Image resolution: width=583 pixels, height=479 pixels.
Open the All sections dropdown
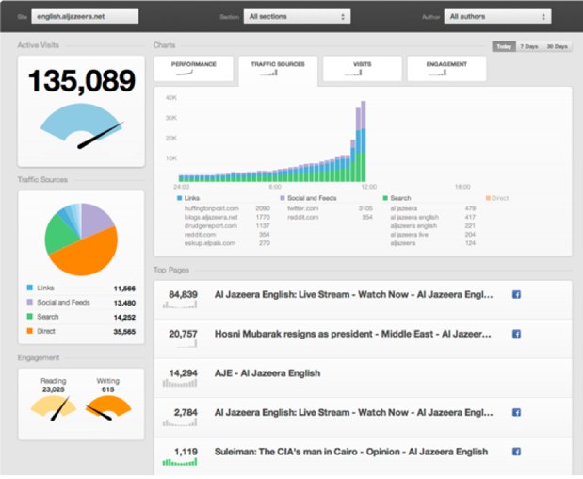297,16
